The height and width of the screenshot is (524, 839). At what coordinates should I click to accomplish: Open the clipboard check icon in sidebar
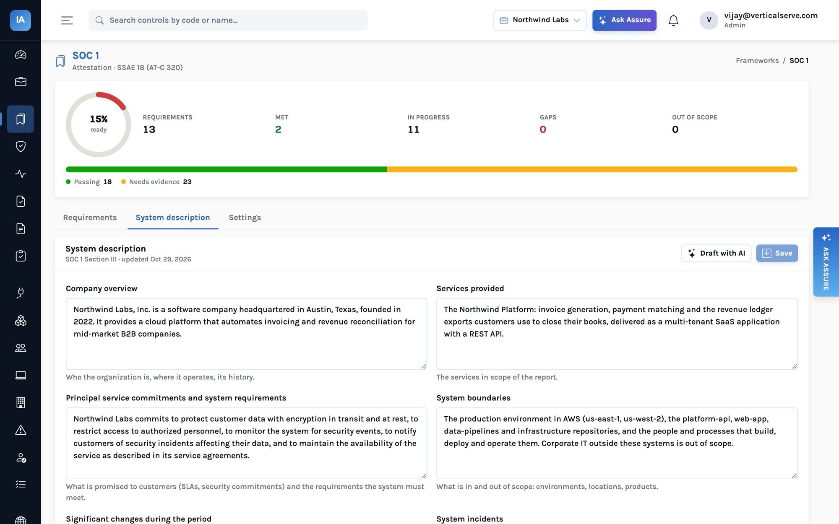pos(21,256)
